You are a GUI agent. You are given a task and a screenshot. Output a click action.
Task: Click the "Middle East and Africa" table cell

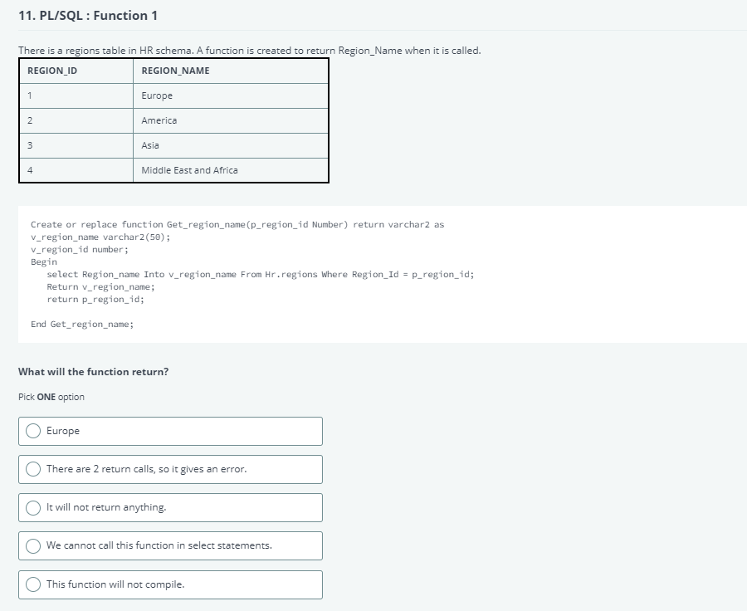[x=231, y=170]
